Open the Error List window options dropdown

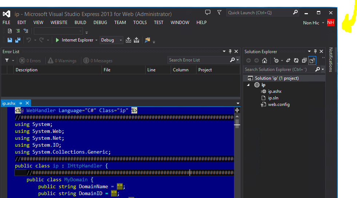(x=224, y=51)
